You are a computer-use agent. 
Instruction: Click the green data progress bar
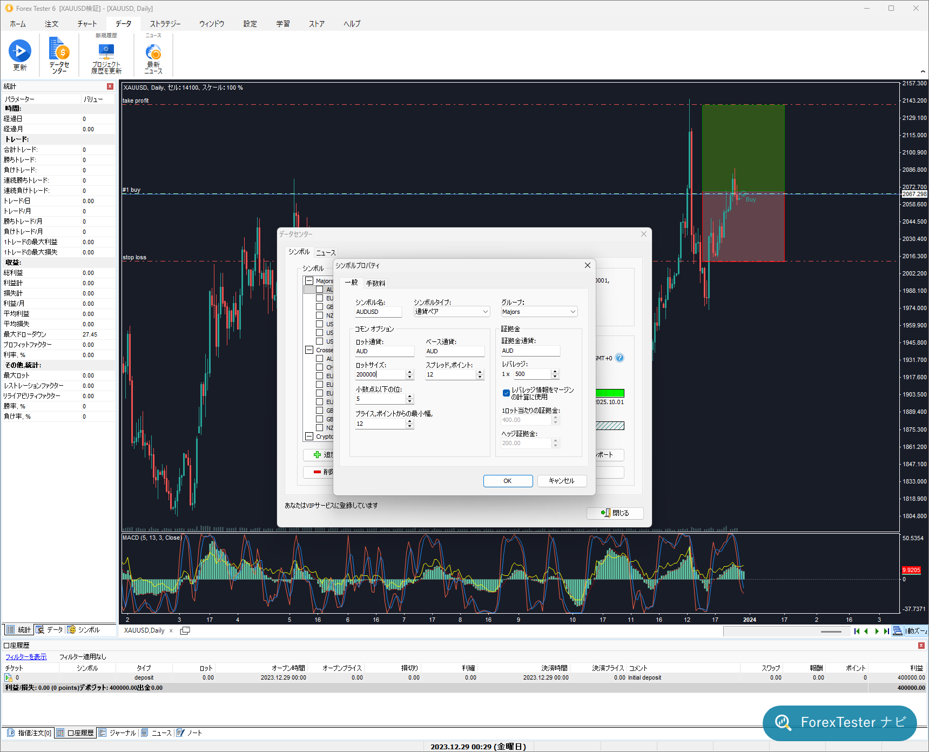[x=610, y=393]
